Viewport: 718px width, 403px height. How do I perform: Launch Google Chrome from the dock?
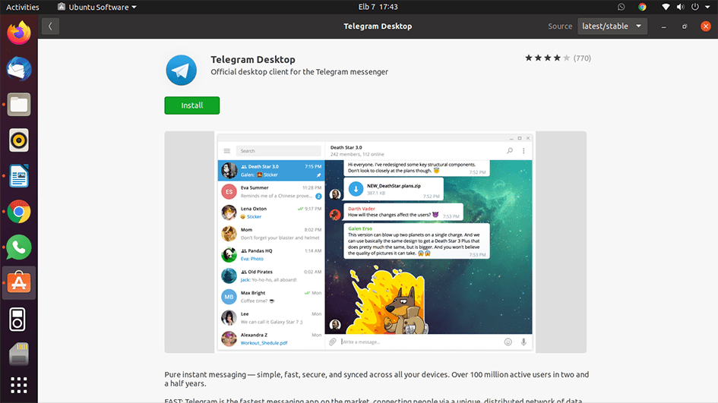(19, 212)
